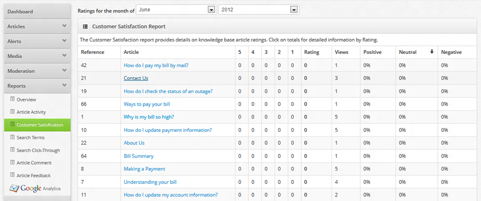The height and width of the screenshot is (201, 481).
Task: Click the Overview report list icon
Action: [x=12, y=100]
